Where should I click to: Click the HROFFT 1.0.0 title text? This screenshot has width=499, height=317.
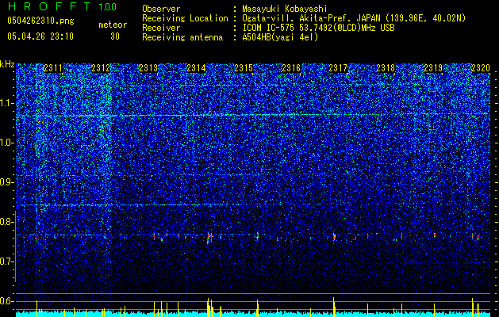tap(62, 6)
